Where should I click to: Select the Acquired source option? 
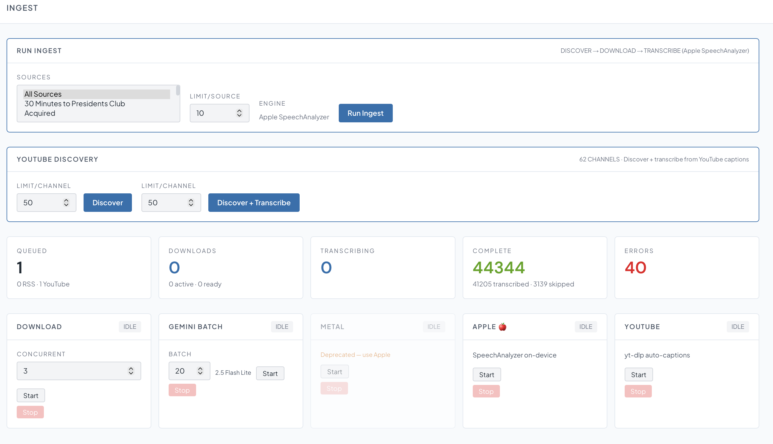[97, 113]
